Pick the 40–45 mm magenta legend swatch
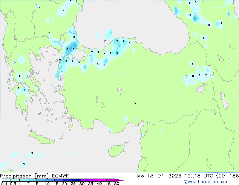The image size is (239, 185). point(102,180)
